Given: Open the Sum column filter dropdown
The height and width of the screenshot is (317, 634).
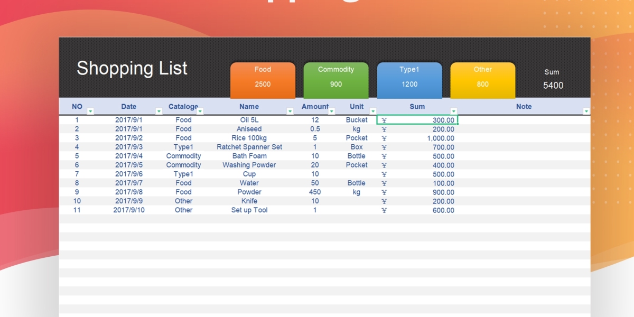Looking at the screenshot, I should [454, 111].
